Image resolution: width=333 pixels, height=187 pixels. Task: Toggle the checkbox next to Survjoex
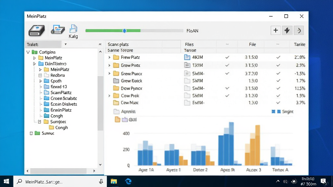point(39,122)
